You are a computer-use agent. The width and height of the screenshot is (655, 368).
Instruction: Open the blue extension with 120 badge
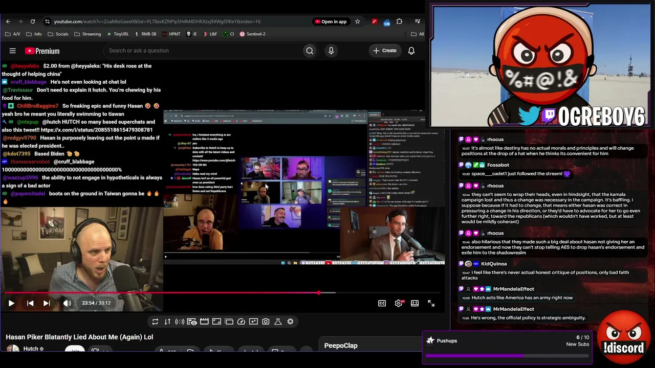387,21
